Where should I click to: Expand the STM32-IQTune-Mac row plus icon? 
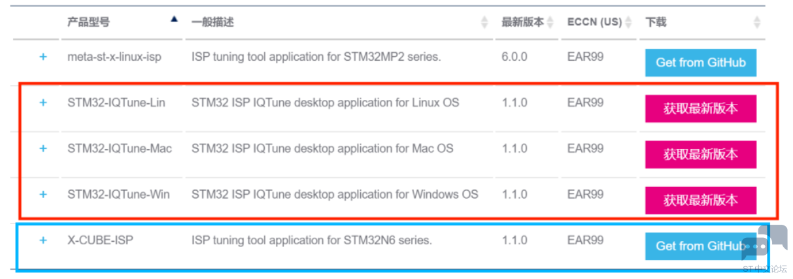click(43, 148)
